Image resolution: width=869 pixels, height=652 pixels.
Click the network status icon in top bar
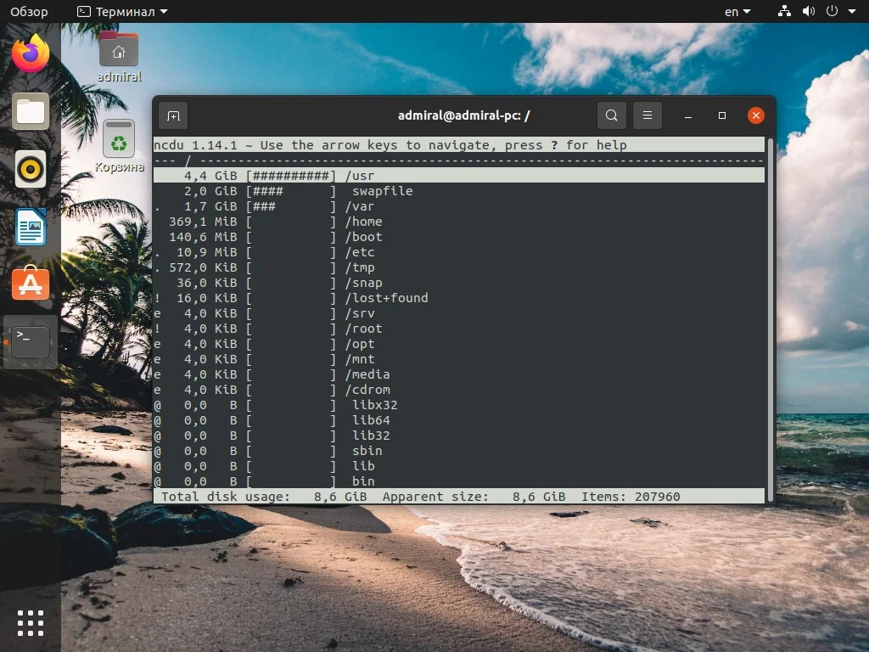(783, 11)
